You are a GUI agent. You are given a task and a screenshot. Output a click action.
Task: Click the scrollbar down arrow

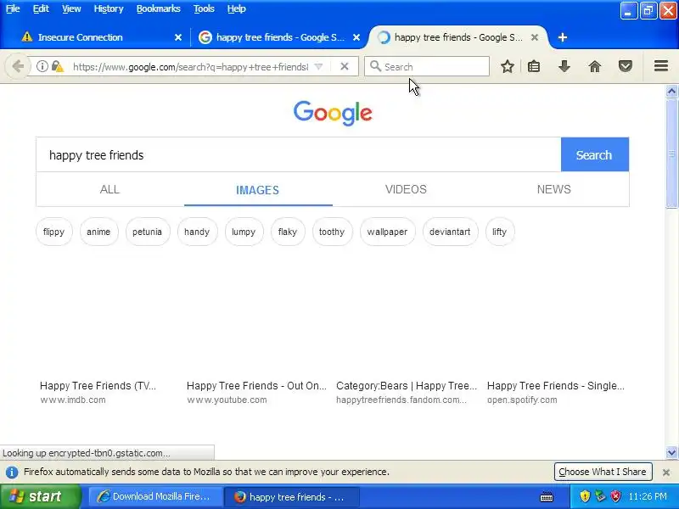(671, 452)
